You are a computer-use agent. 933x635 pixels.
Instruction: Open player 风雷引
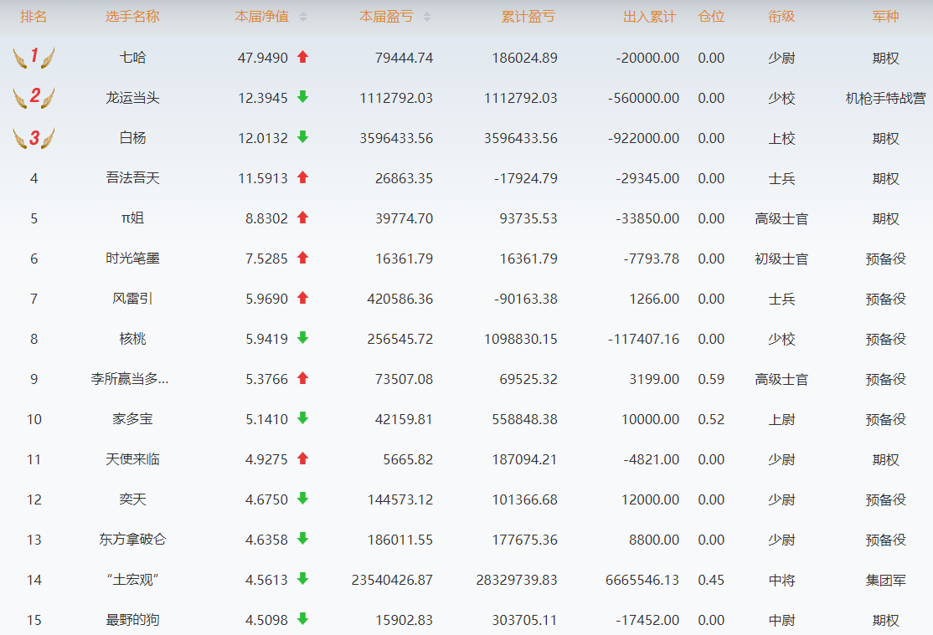click(132, 299)
